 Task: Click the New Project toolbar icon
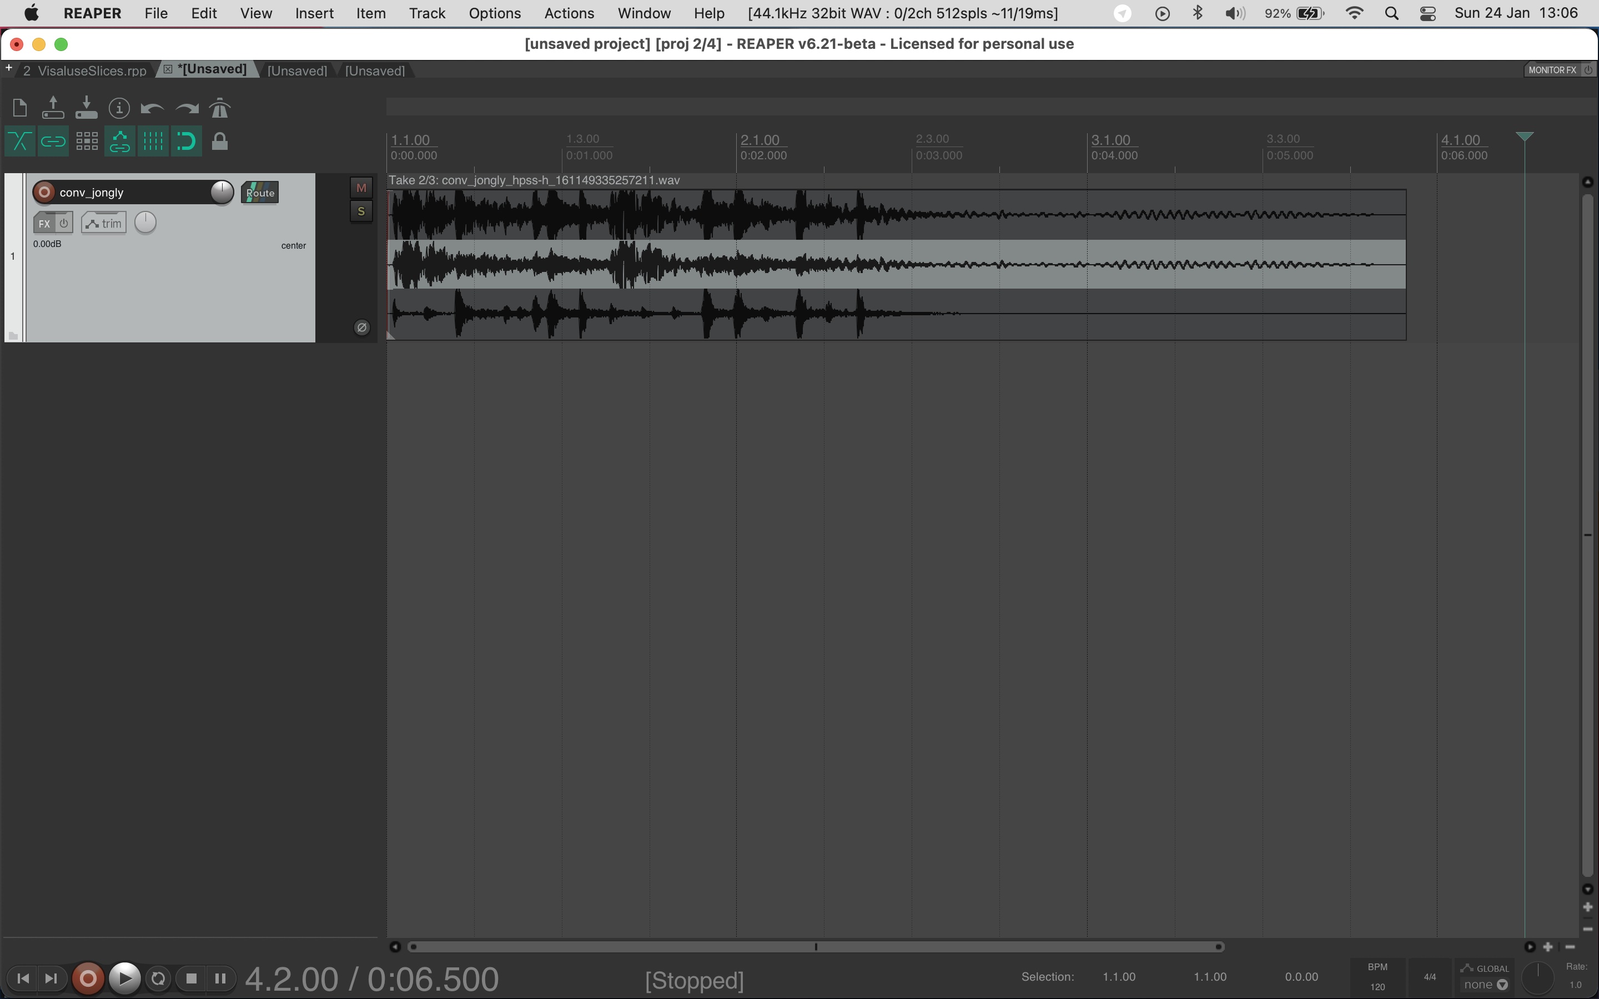click(x=20, y=108)
